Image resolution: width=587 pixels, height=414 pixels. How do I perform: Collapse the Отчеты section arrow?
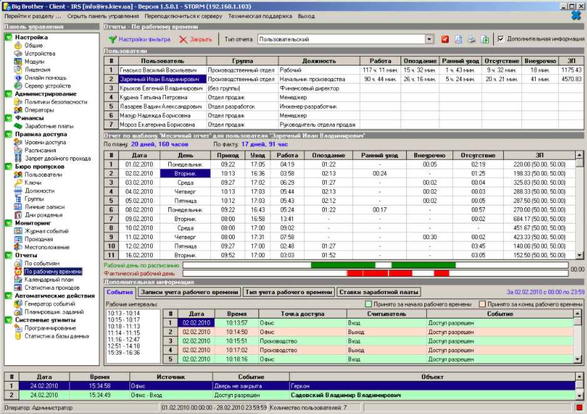9,255
